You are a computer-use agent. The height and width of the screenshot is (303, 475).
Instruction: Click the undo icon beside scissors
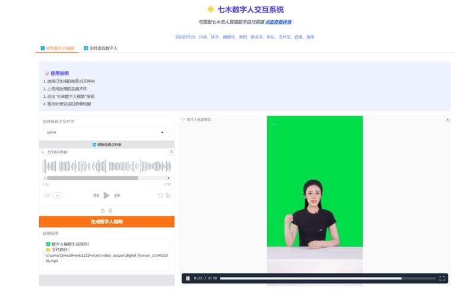pyautogui.click(x=160, y=195)
